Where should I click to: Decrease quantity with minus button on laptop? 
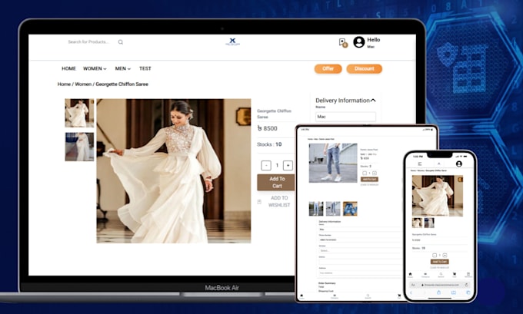(x=266, y=166)
